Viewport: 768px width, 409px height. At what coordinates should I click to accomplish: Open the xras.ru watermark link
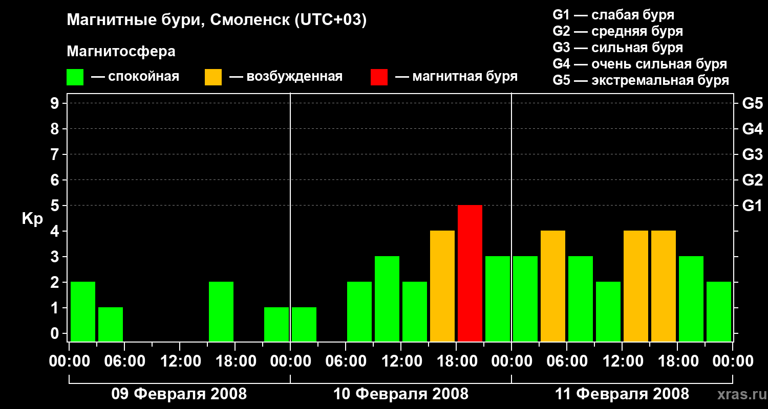[x=739, y=395]
